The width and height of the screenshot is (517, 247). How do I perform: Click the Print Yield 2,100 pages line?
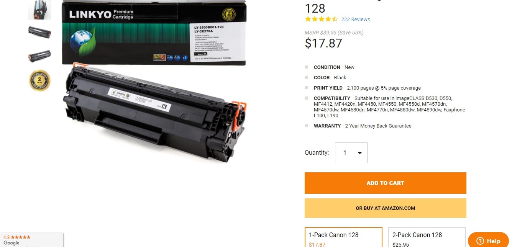pos(367,88)
